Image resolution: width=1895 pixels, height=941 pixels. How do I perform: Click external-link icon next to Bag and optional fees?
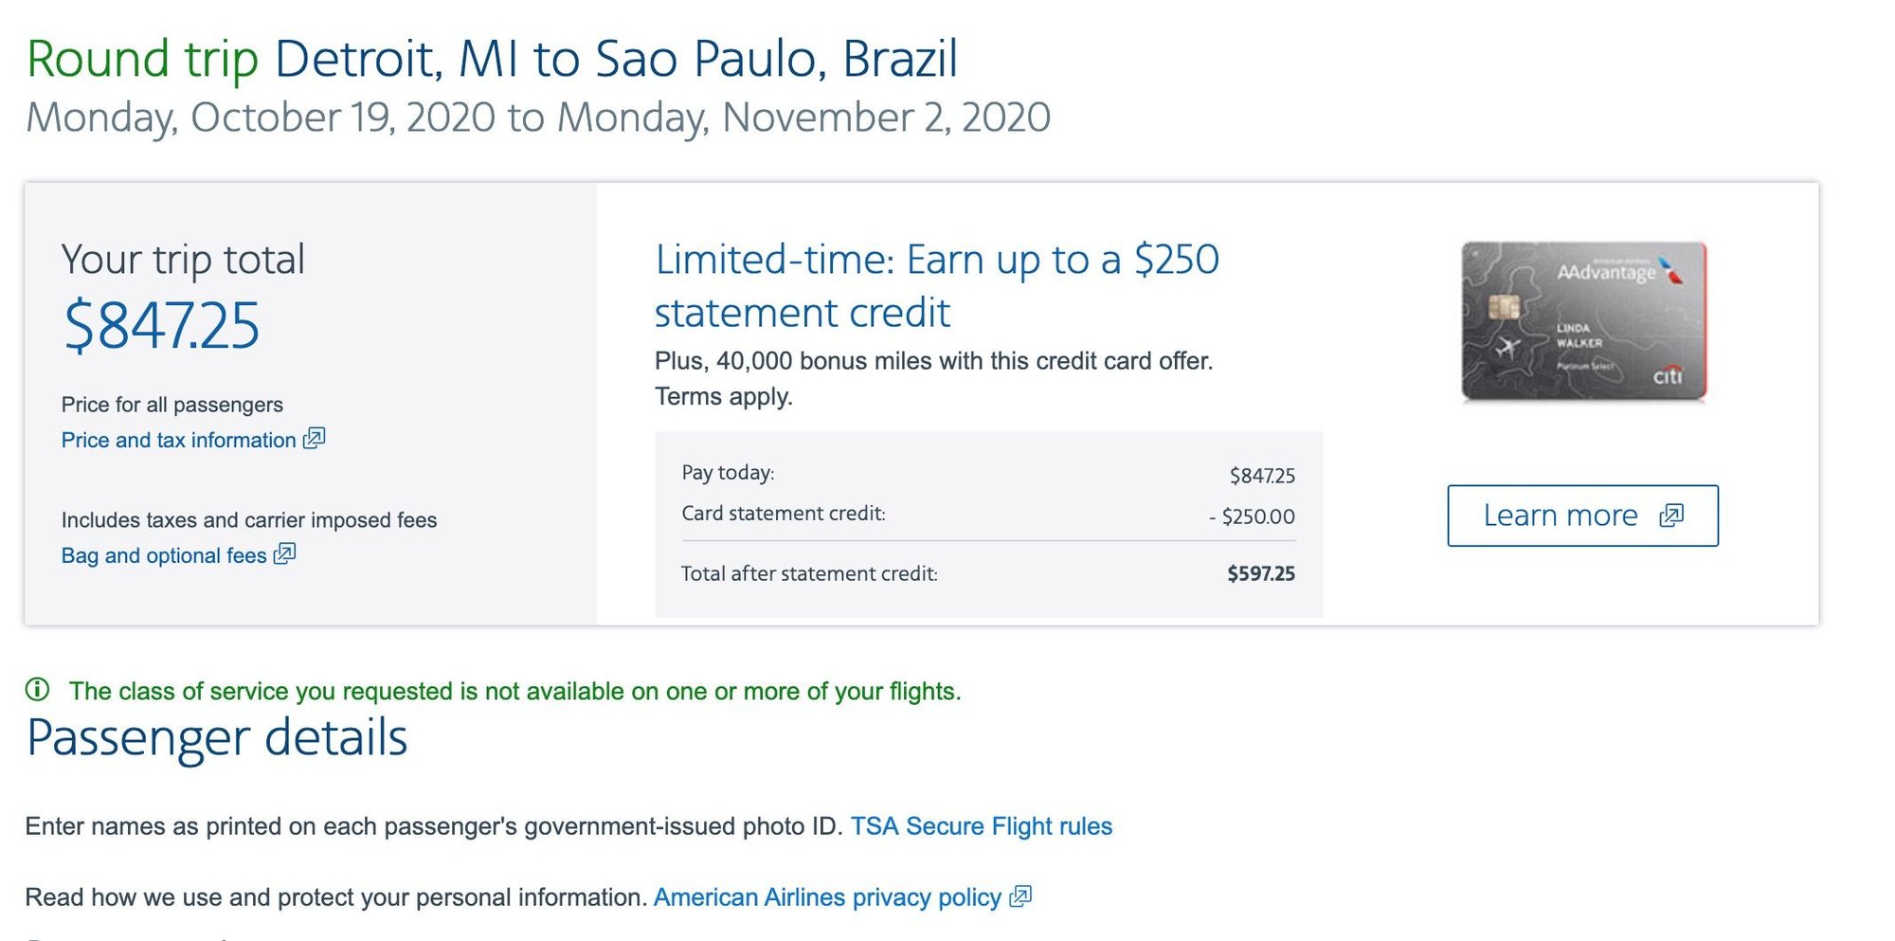(284, 553)
